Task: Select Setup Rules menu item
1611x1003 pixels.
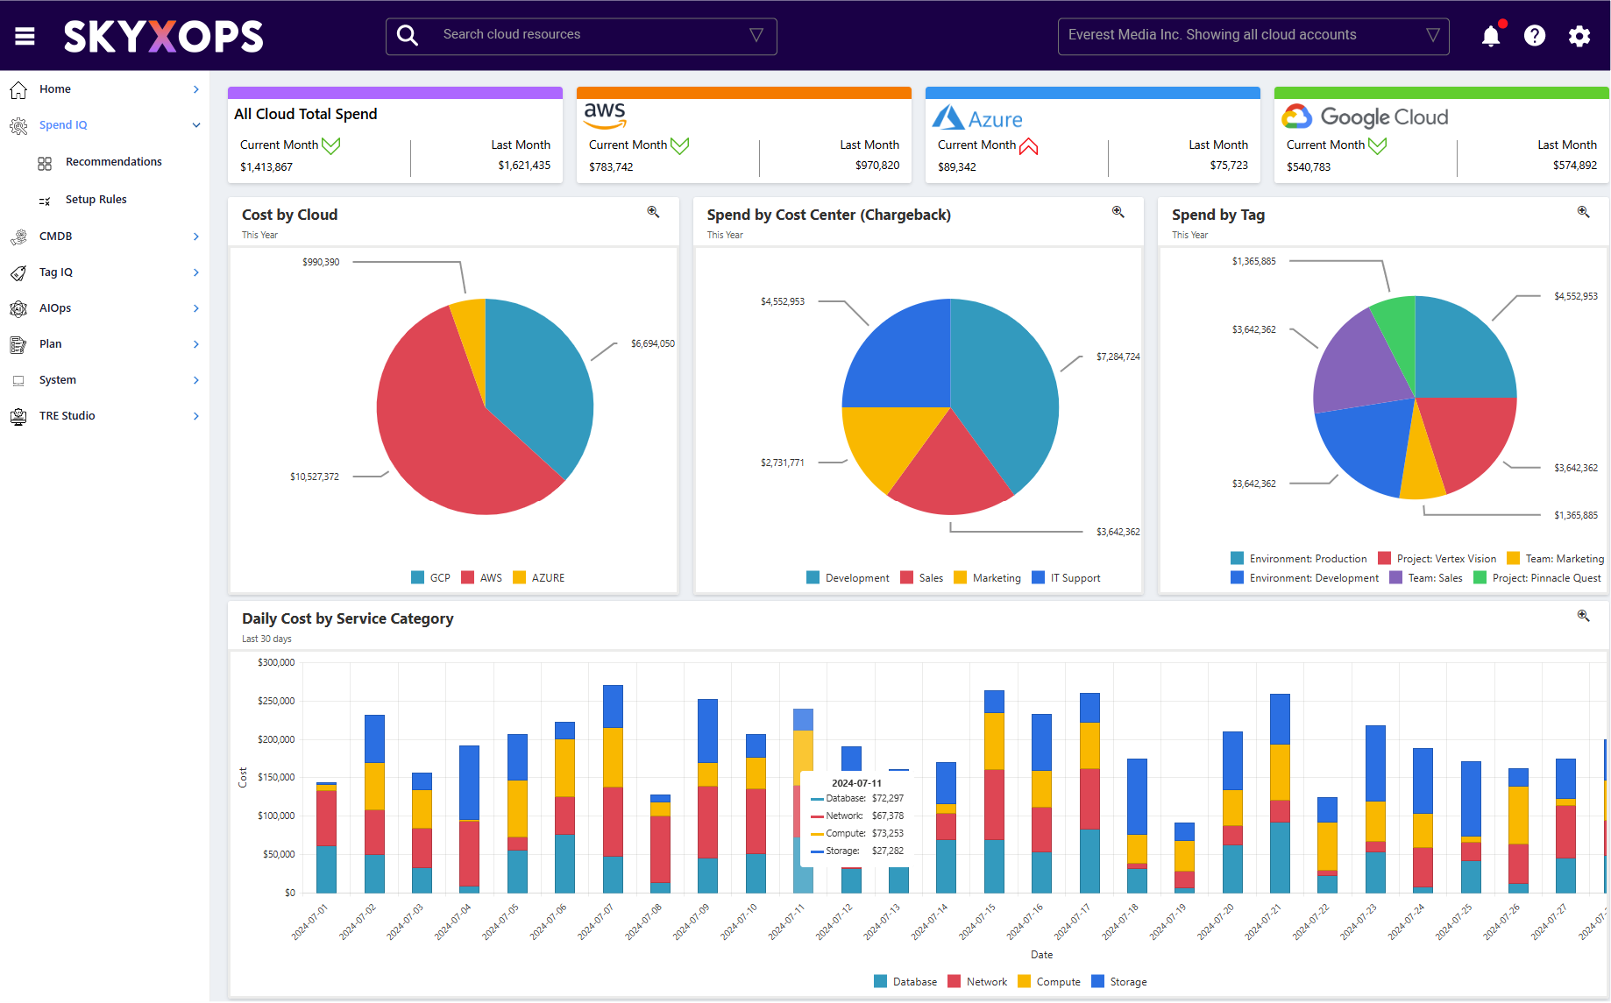Action: point(96,200)
